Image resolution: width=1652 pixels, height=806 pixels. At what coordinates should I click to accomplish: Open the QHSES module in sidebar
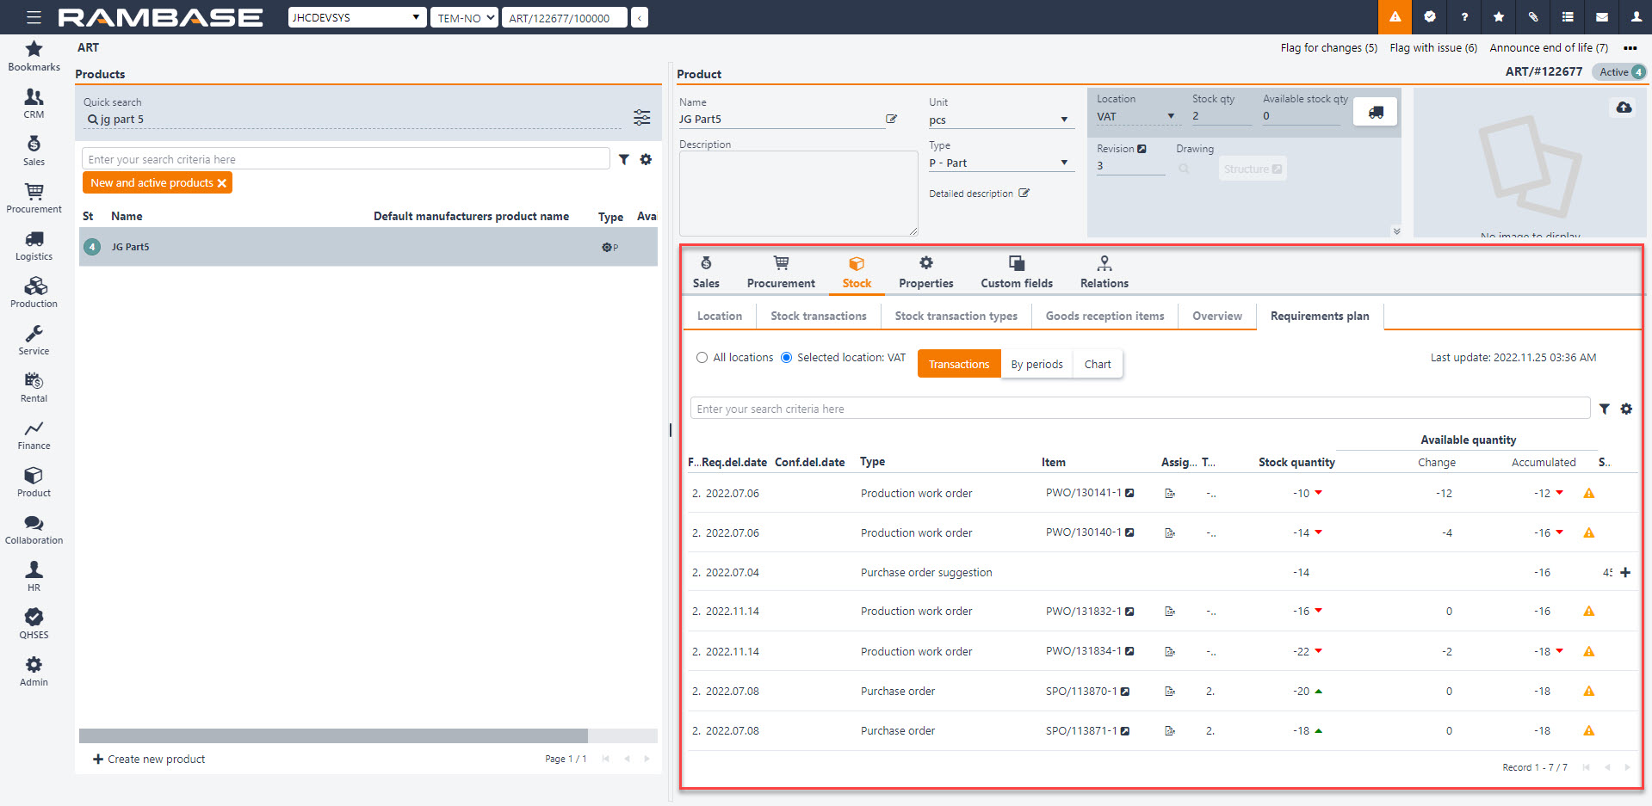tap(34, 624)
